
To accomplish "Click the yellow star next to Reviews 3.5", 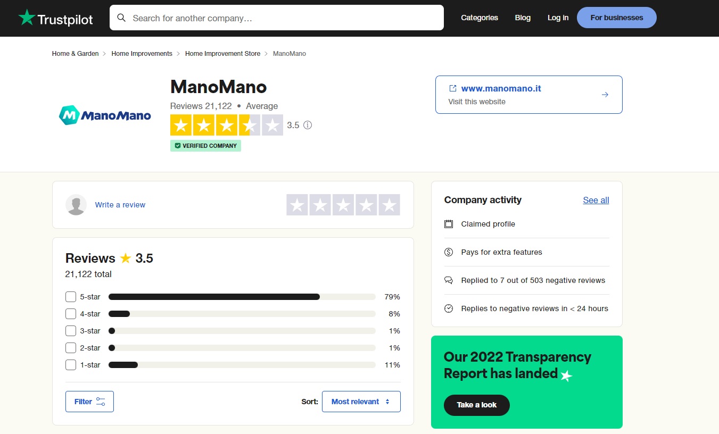I will point(126,258).
